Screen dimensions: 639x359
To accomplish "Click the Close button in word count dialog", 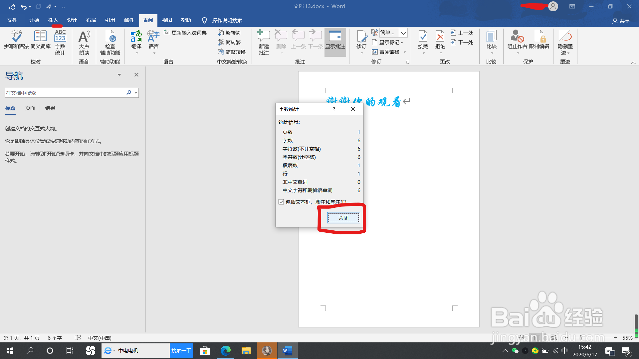I will pyautogui.click(x=343, y=218).
